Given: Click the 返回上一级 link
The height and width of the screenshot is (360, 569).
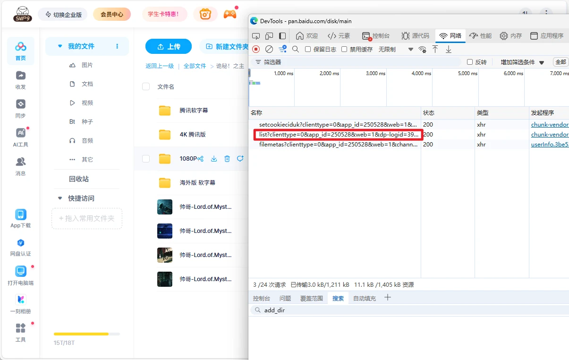Looking at the screenshot, I should (160, 66).
